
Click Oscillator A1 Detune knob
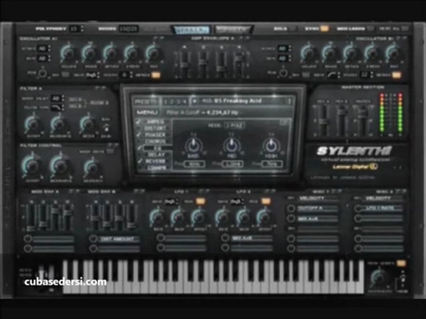pos(111,53)
